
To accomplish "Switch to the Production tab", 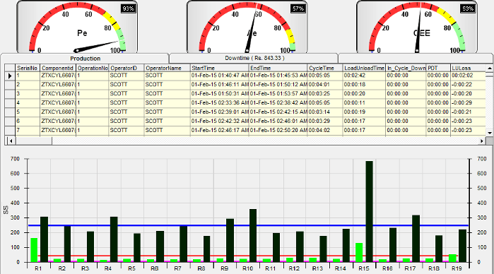I will 85,59.
